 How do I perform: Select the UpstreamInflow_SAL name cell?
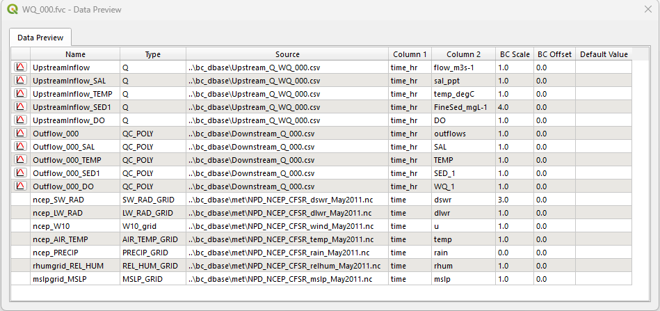(75, 81)
